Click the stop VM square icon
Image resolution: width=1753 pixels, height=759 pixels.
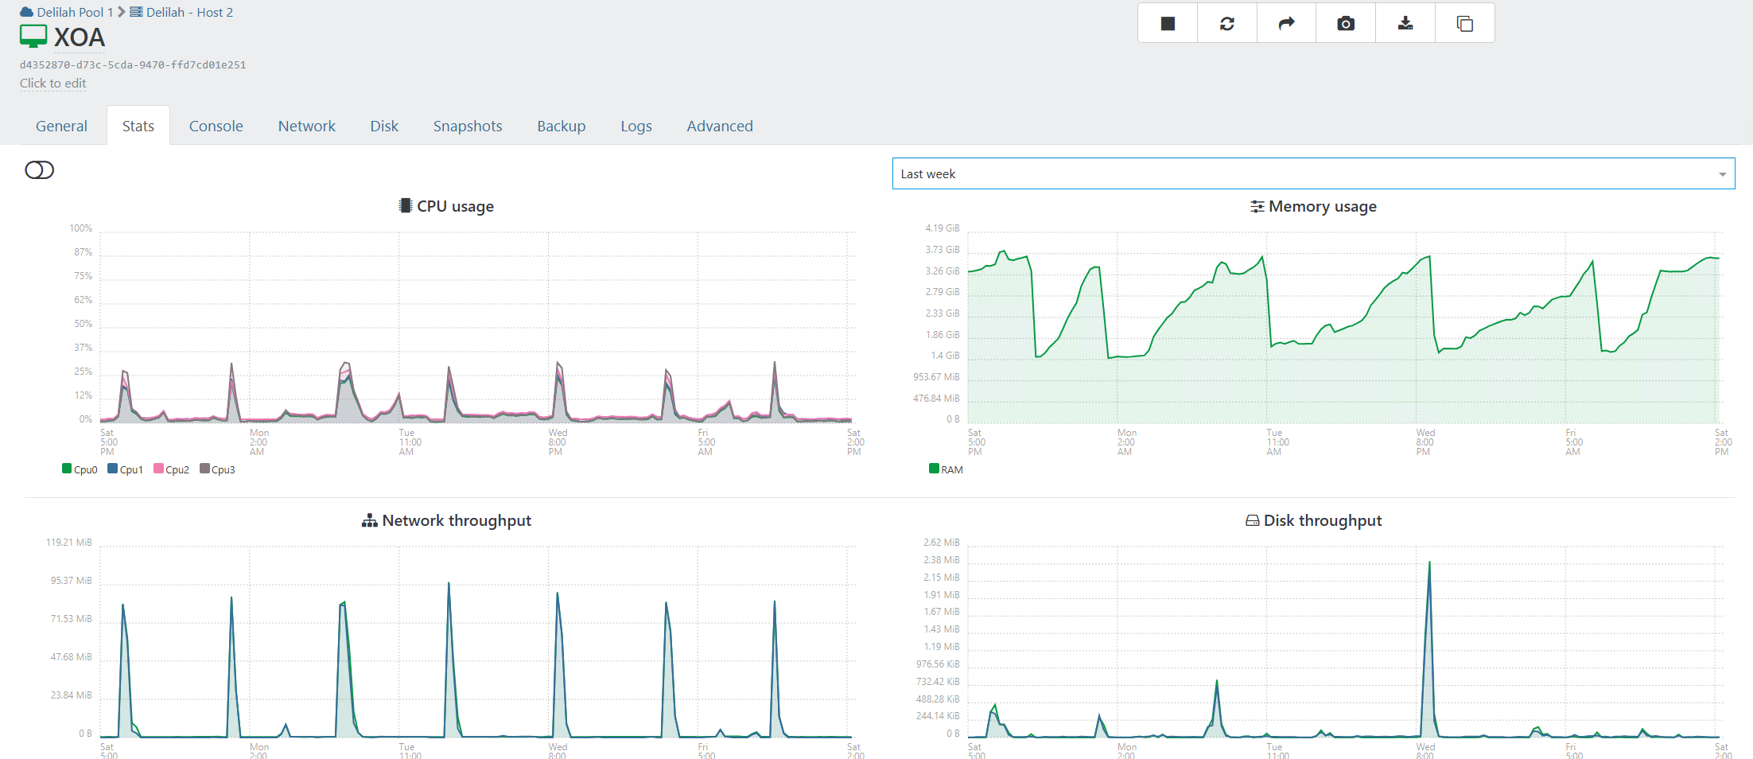coord(1168,24)
